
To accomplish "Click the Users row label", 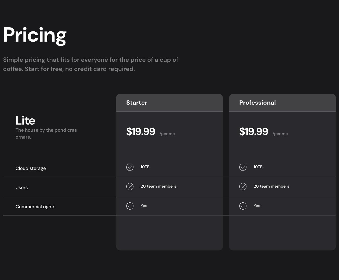I will coord(21,188).
